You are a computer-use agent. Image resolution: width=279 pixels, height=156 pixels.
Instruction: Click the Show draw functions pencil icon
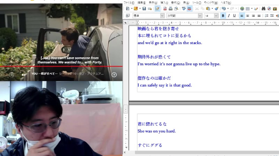256,8
